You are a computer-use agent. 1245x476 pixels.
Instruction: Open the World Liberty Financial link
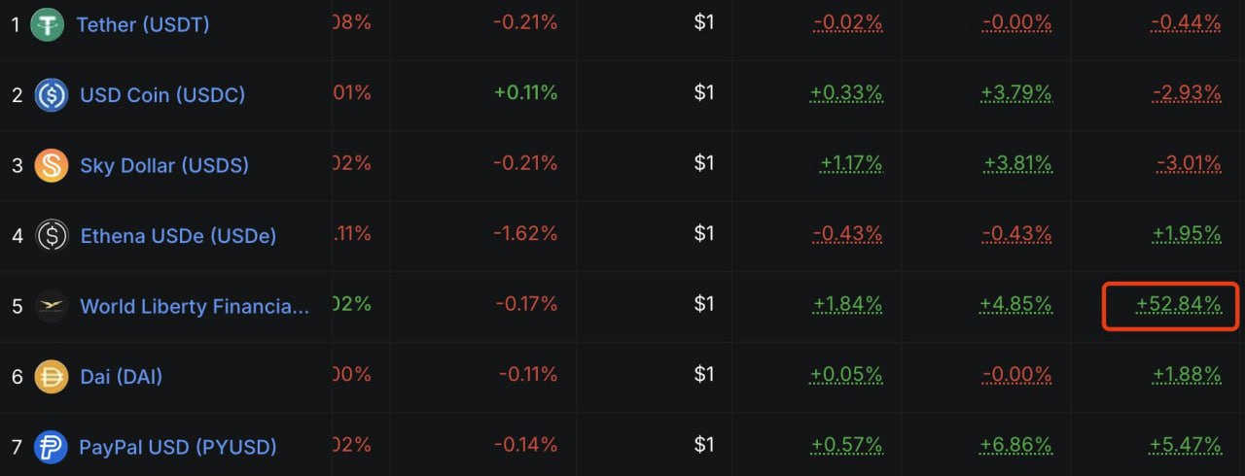tap(195, 306)
